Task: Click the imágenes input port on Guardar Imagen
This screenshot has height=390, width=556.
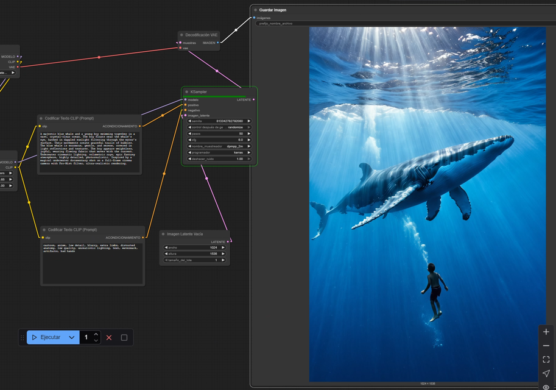Action: pyautogui.click(x=254, y=18)
